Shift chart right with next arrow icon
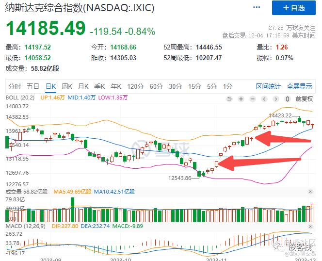 tap(276, 99)
